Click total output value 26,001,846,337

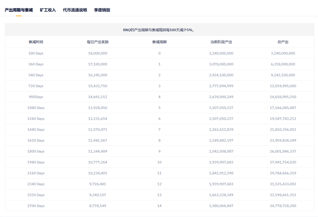point(283,151)
